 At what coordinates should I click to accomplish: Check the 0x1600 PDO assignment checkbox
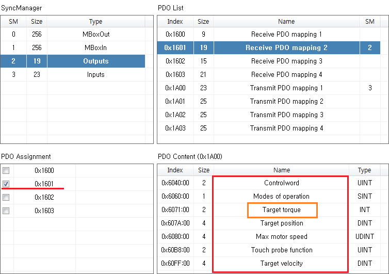click(x=6, y=170)
